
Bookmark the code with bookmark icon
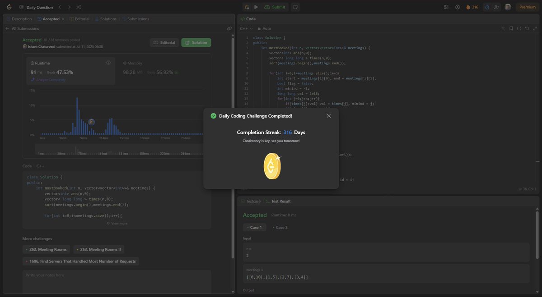tap(511, 28)
